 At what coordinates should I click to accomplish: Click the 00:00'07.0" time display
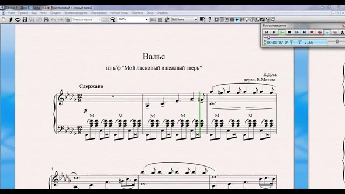pos(278,42)
